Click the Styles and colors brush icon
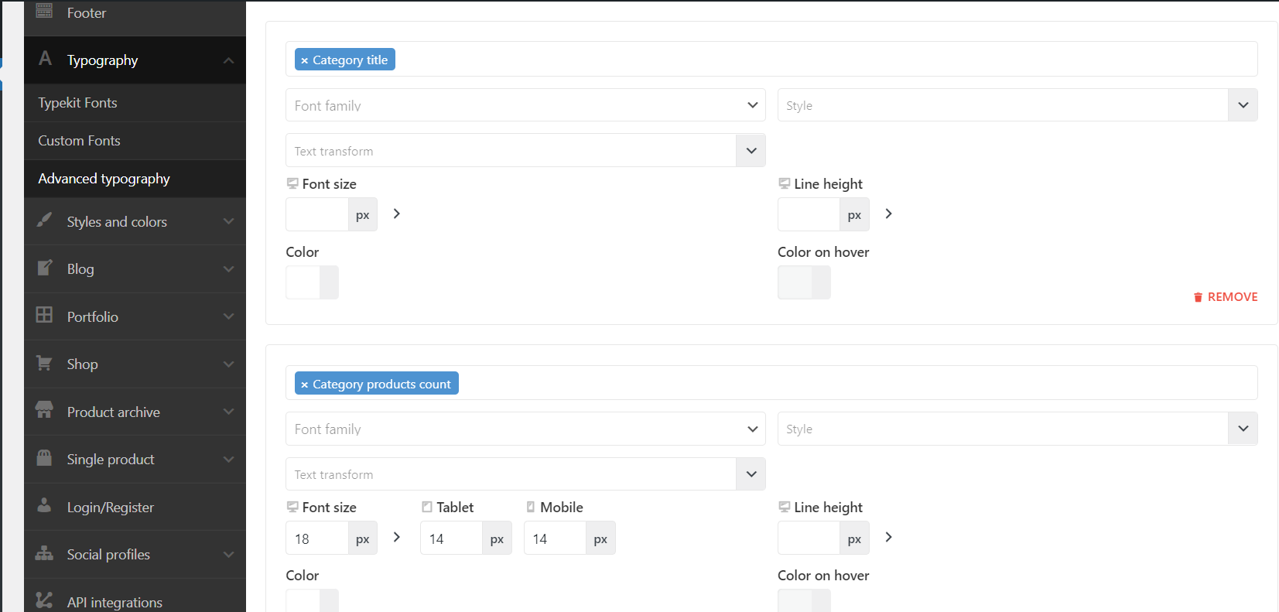The height and width of the screenshot is (612, 1279). pyautogui.click(x=45, y=221)
